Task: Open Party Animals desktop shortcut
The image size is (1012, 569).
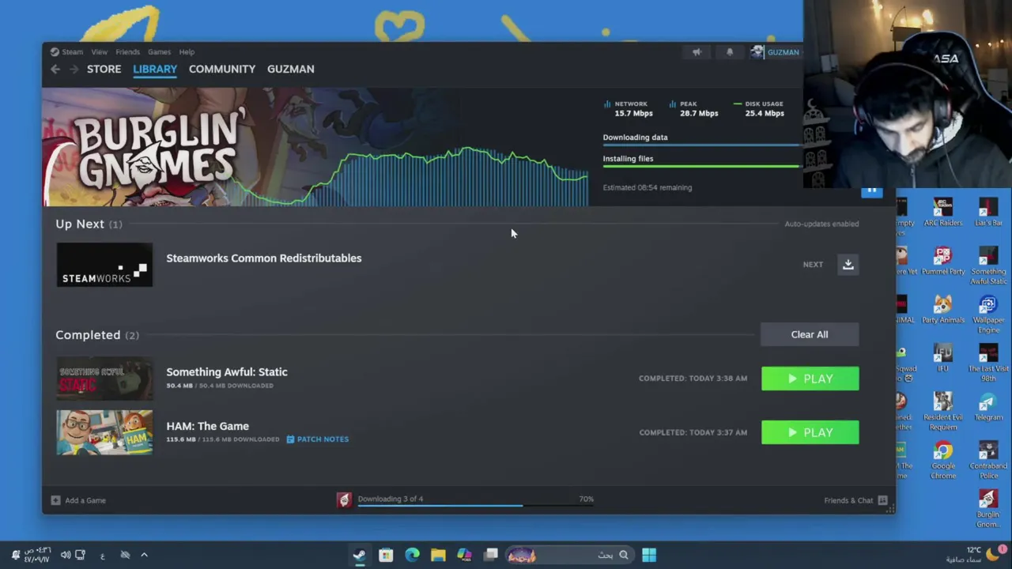Action: click(942, 310)
